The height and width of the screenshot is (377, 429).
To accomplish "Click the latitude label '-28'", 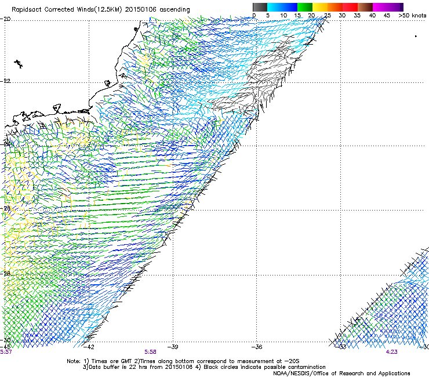I will tap(6, 273).
